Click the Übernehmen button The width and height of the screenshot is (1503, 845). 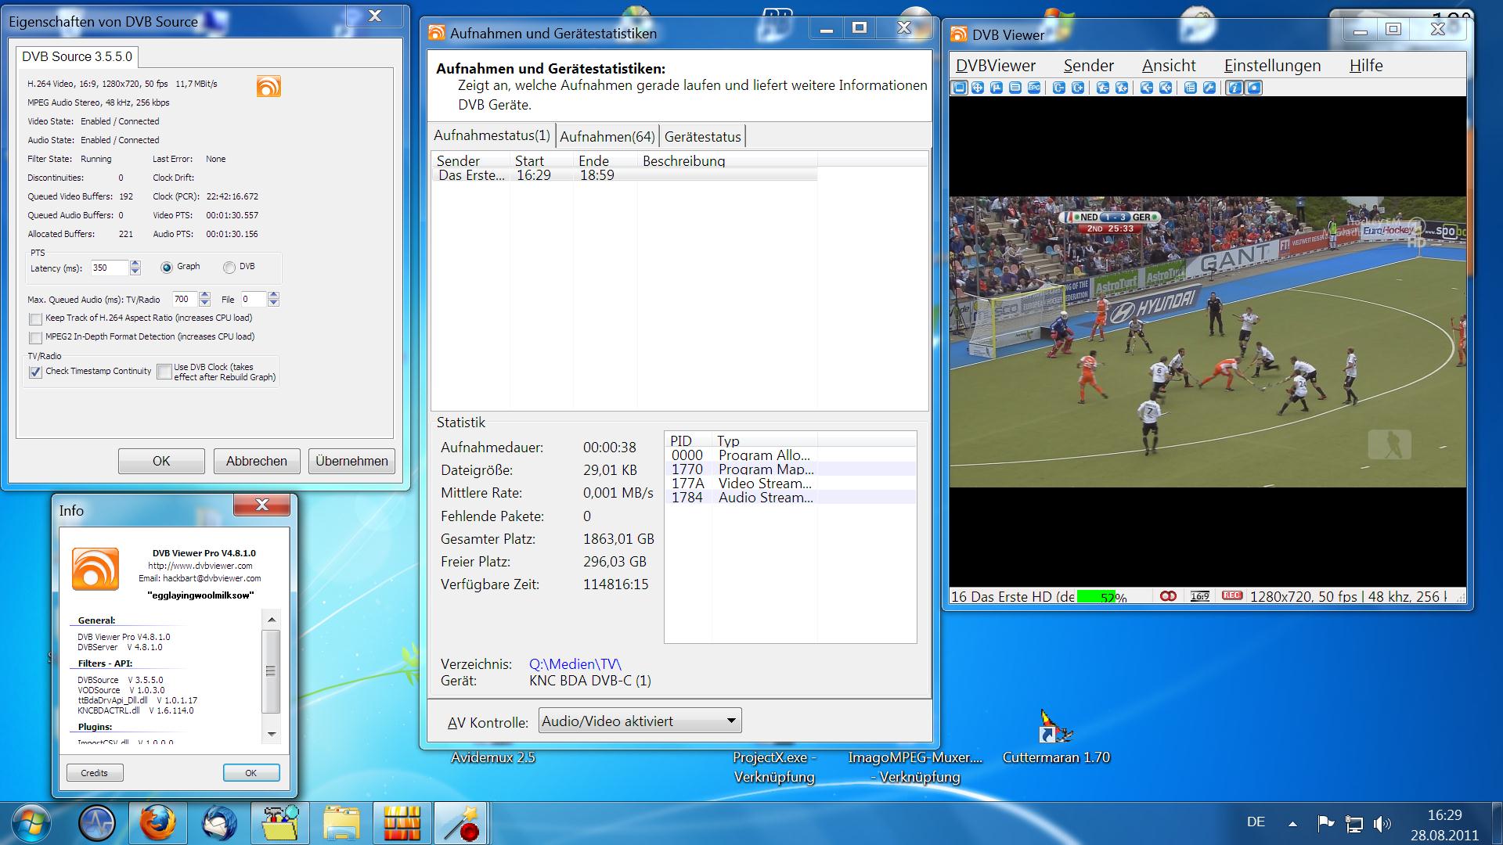pos(351,461)
